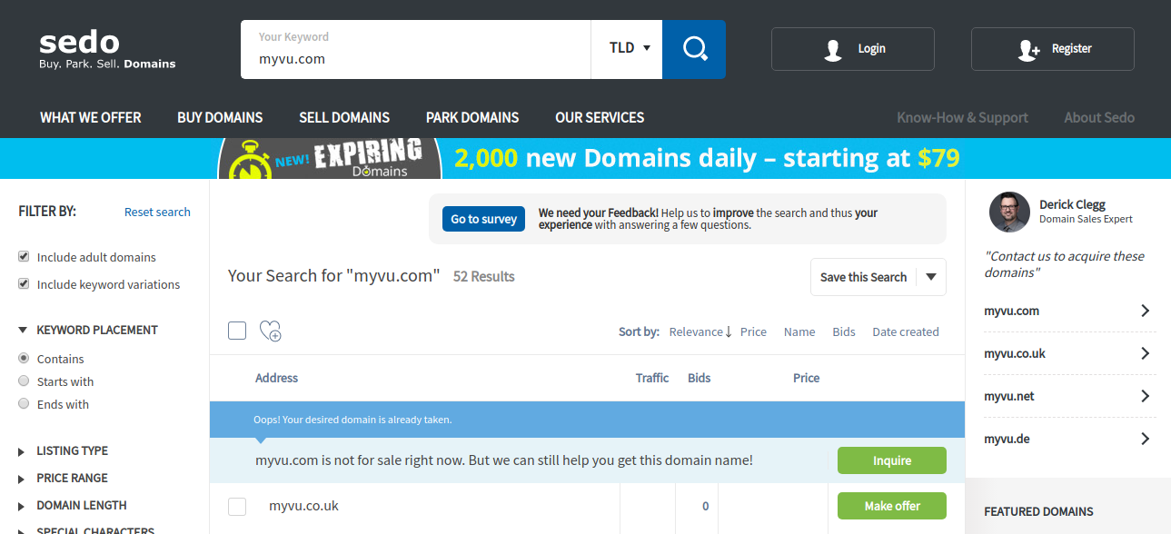Expand the Listing Type filter

23,451
